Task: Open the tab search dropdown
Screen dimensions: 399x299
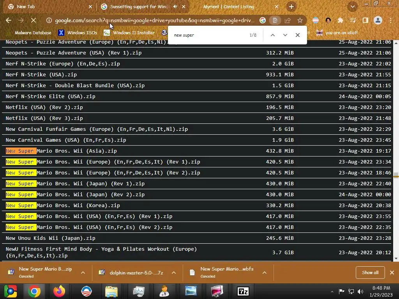Action: [352, 7]
